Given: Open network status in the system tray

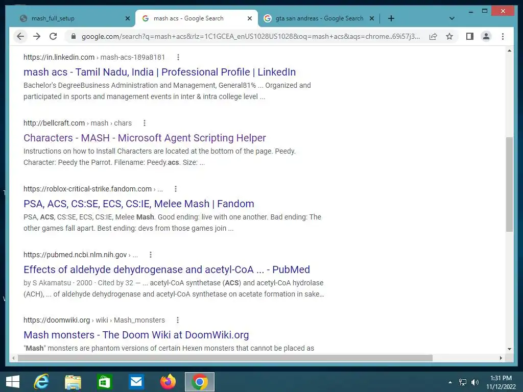Looking at the screenshot, I should click(463, 382).
